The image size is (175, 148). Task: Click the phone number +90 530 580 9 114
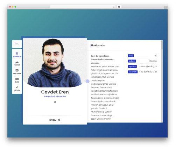pyautogui.click(x=148, y=72)
